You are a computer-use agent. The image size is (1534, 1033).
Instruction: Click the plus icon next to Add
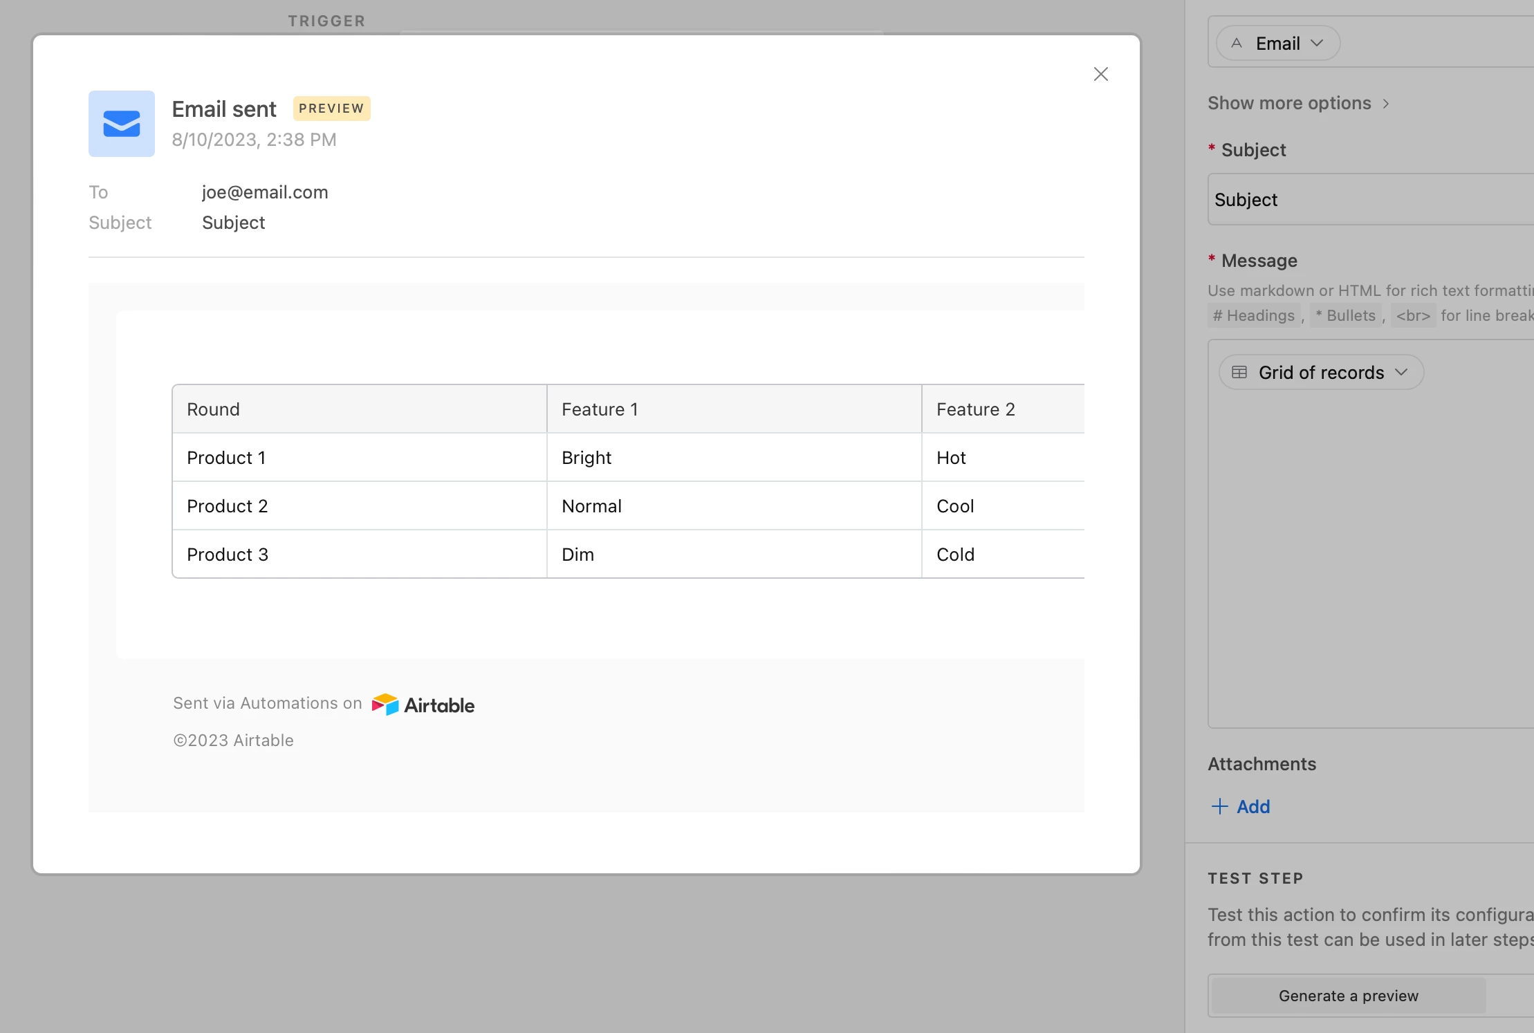pyautogui.click(x=1220, y=806)
